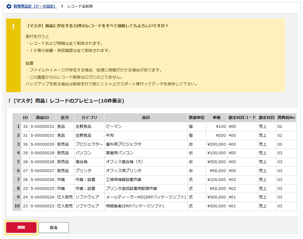Click the ID column header
This screenshot has height=239, width=303.
tap(25, 118)
